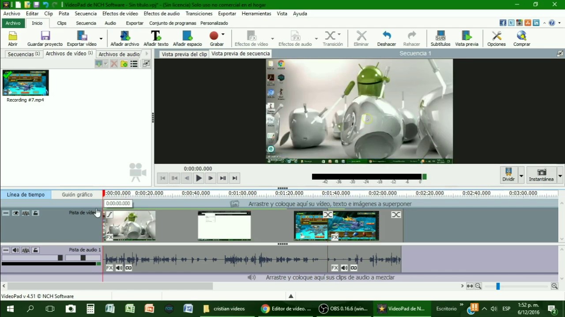The width and height of the screenshot is (565, 317).
Task: Click link icon on first audio clip
Action: click(x=128, y=268)
